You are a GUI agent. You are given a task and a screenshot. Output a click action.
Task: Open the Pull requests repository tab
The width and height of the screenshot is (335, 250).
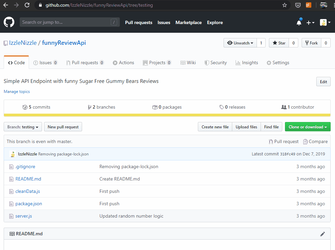click(x=85, y=63)
